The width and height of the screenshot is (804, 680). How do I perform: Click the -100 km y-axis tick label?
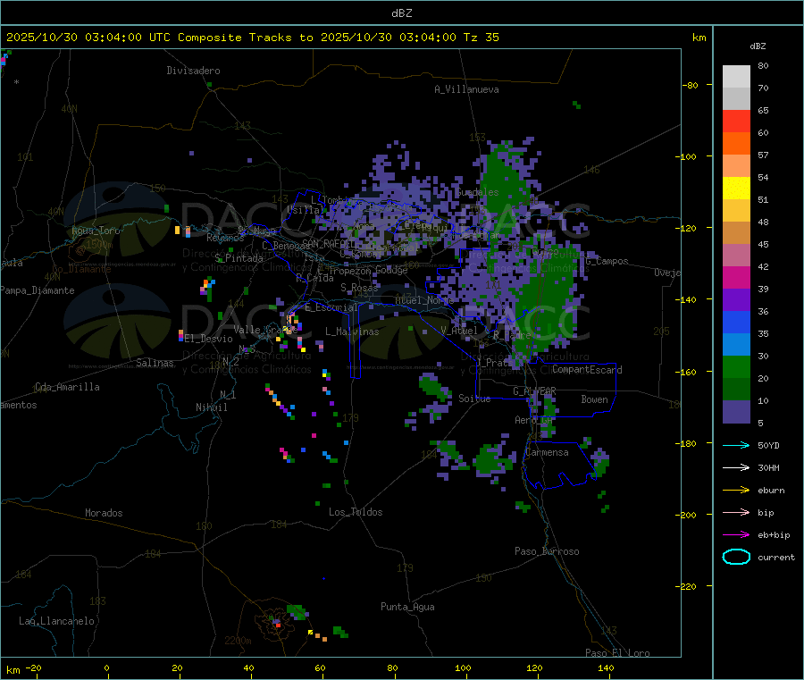pos(685,156)
